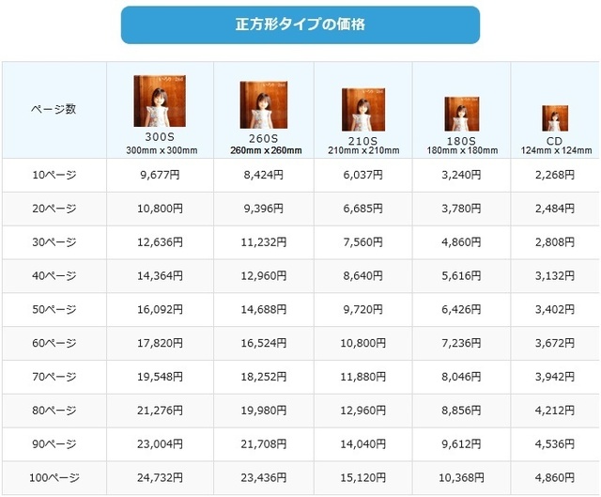The width and height of the screenshot is (601, 497).
Task: Select the 9,677円 price cell
Action: (x=160, y=175)
